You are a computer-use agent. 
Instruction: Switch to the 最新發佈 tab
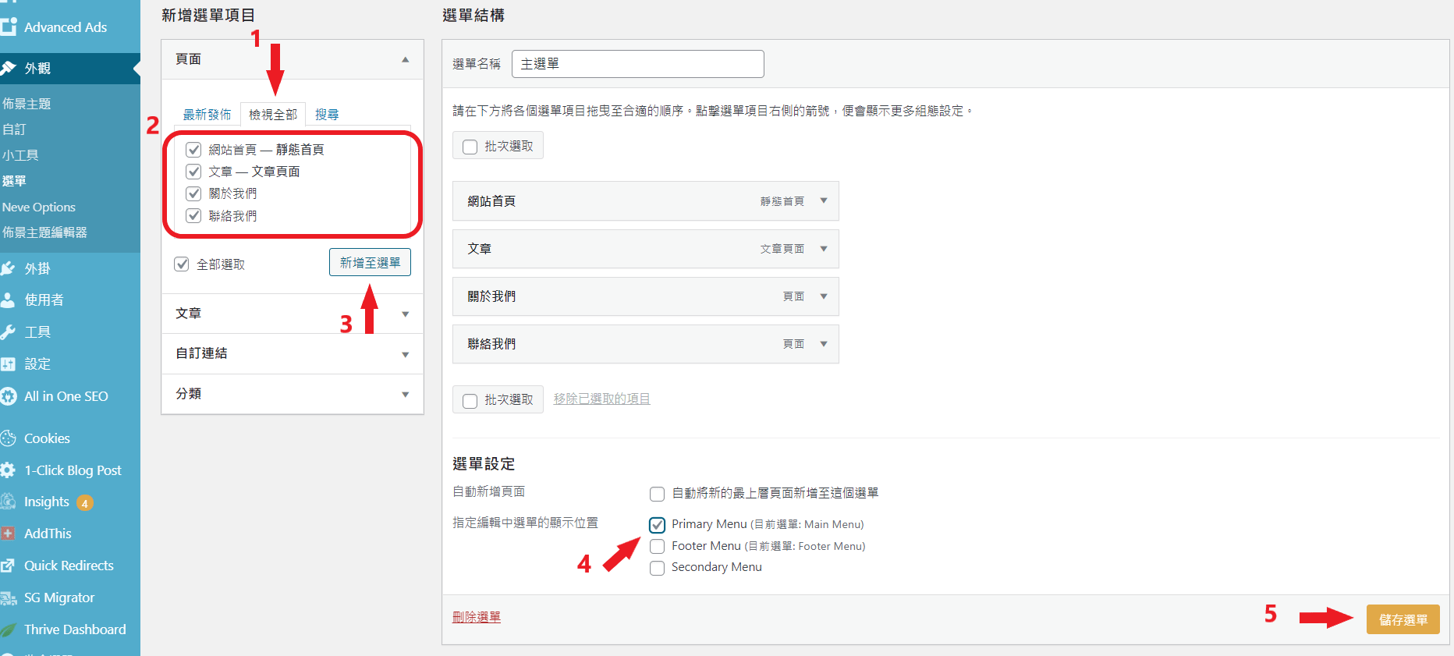[x=207, y=115]
